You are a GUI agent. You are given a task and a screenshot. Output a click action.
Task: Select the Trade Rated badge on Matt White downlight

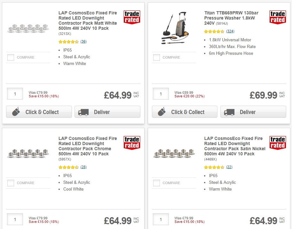[132, 16]
